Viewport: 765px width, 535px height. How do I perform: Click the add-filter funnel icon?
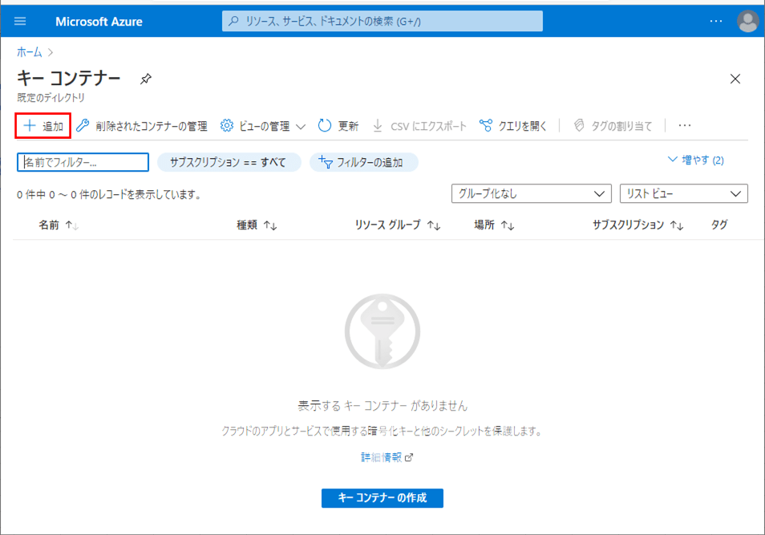pos(326,162)
